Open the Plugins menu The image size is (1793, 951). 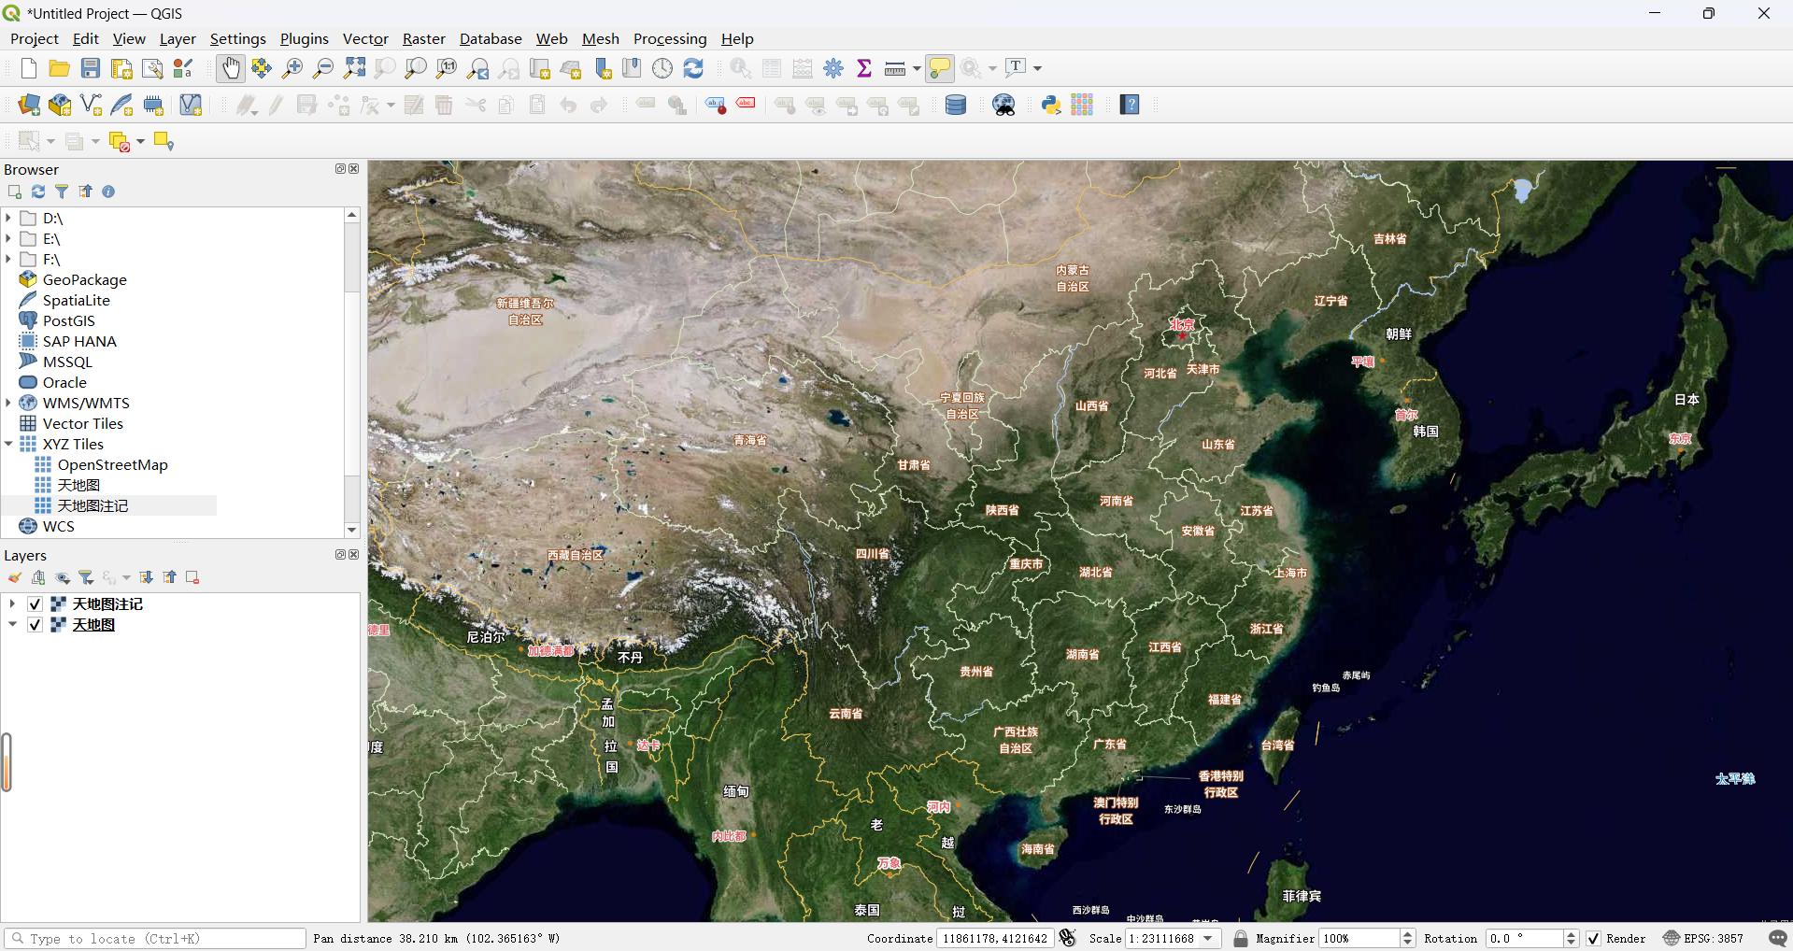pos(305,38)
